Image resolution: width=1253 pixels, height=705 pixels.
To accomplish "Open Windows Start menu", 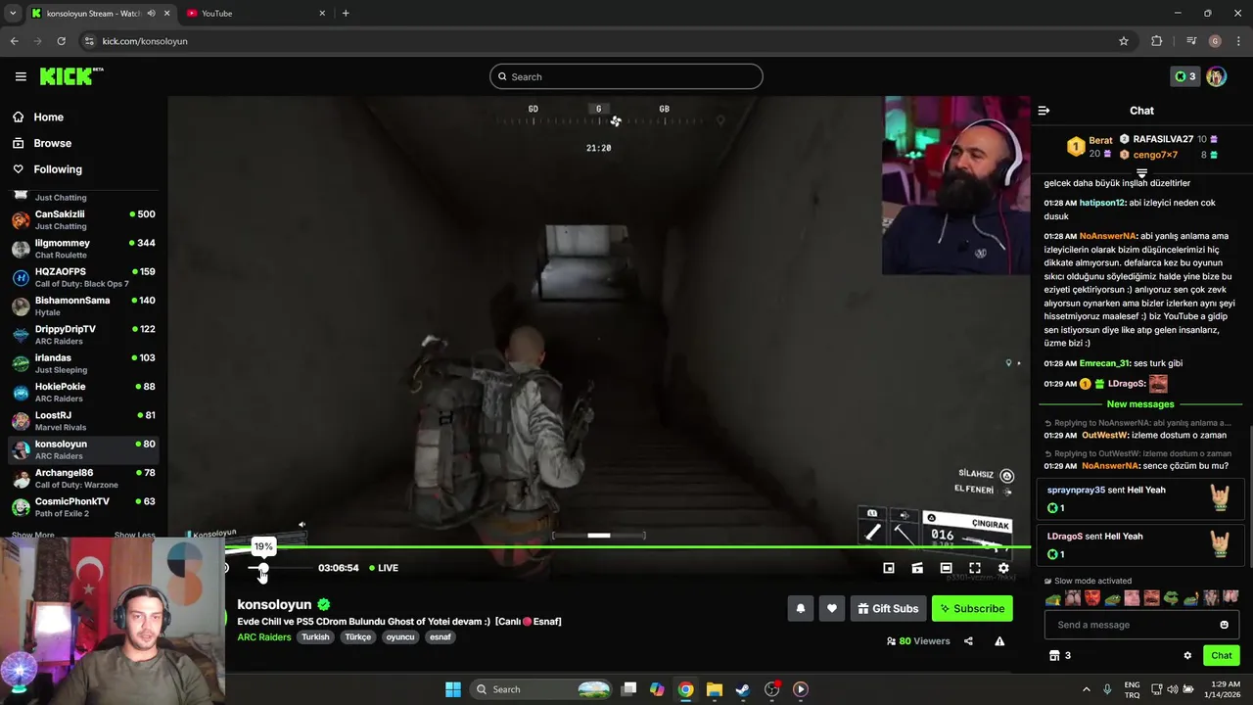I will click(x=453, y=689).
